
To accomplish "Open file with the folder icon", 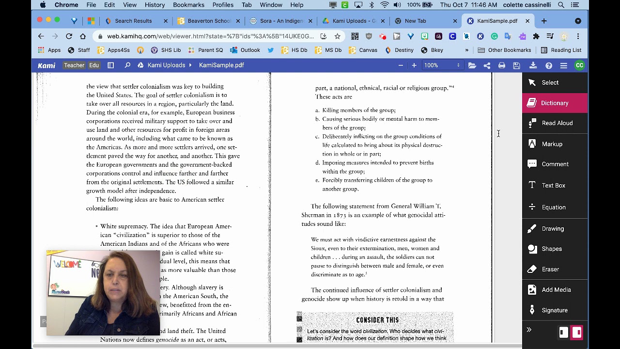I will pyautogui.click(x=472, y=65).
